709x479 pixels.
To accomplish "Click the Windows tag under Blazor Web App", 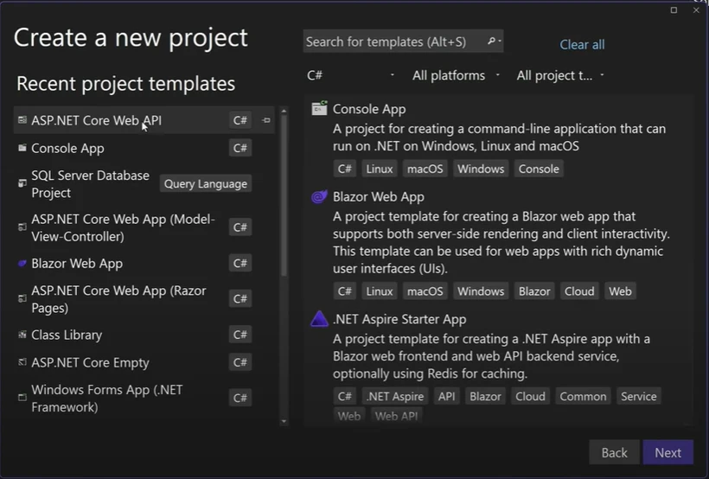I will [481, 291].
